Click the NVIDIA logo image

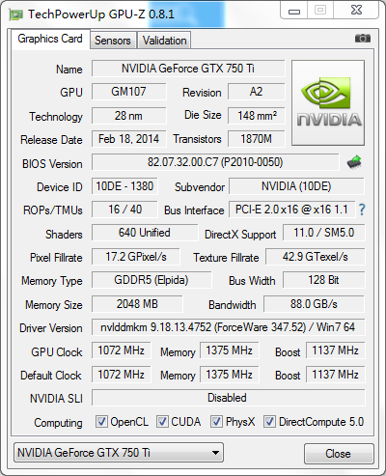tap(328, 102)
